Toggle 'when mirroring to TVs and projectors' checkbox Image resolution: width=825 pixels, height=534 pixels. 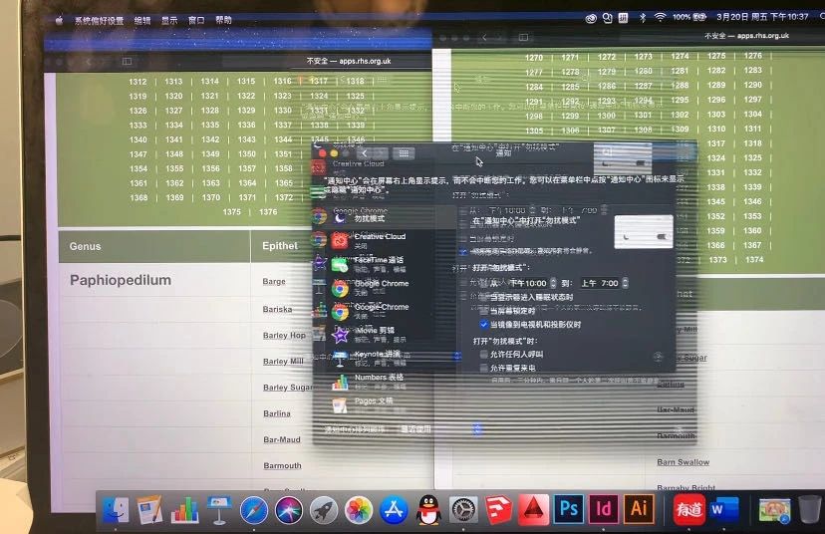[x=484, y=325]
